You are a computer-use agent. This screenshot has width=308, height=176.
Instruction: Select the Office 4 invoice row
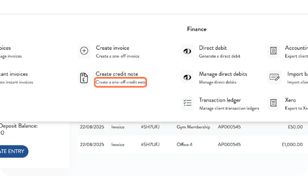click(x=185, y=144)
